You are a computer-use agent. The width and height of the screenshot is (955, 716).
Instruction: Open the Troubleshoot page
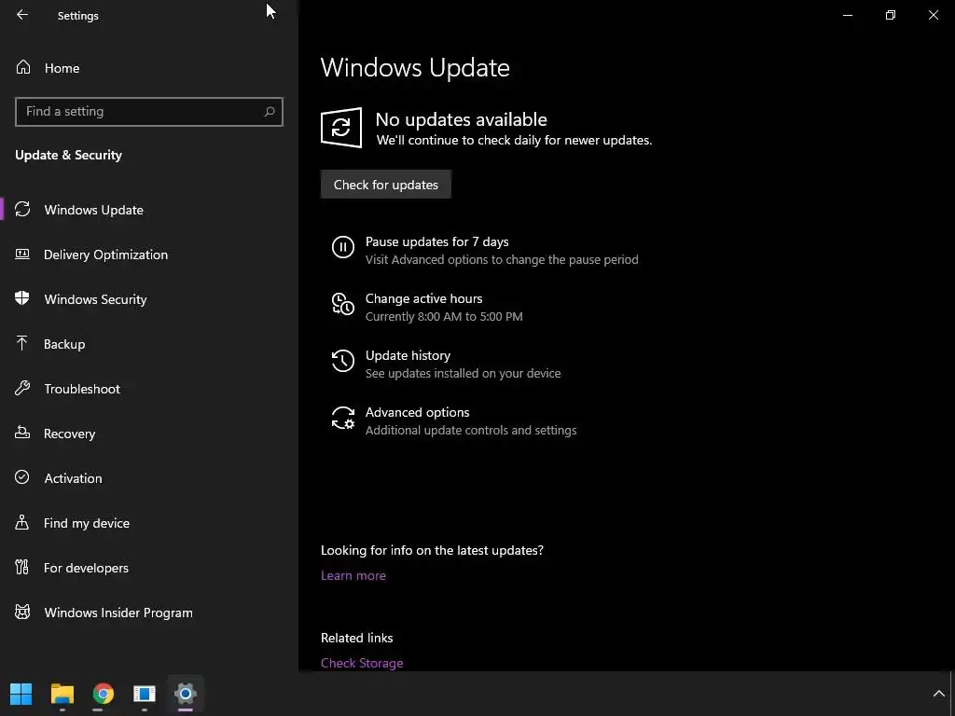click(82, 389)
